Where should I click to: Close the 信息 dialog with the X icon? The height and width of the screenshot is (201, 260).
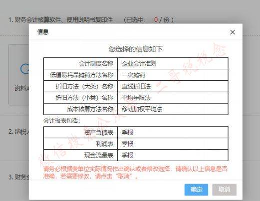coord(233,32)
